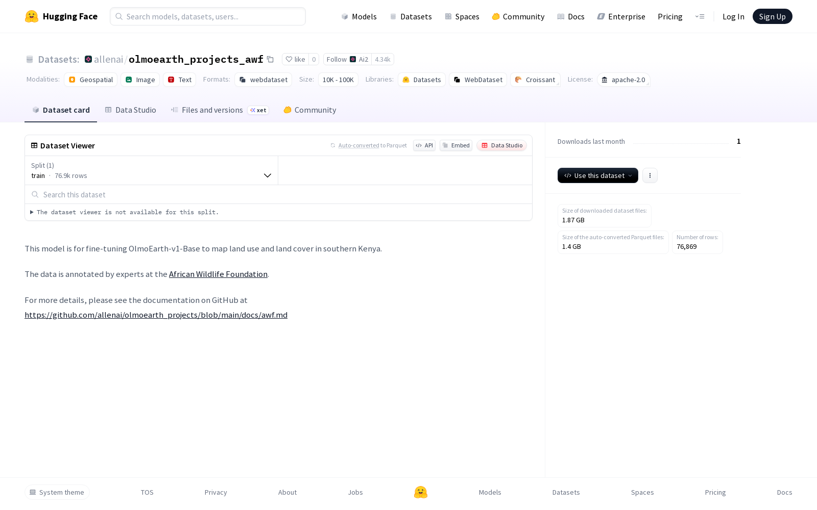Open the Datasets navigation item
The image size is (817, 510).
pyautogui.click(x=411, y=16)
